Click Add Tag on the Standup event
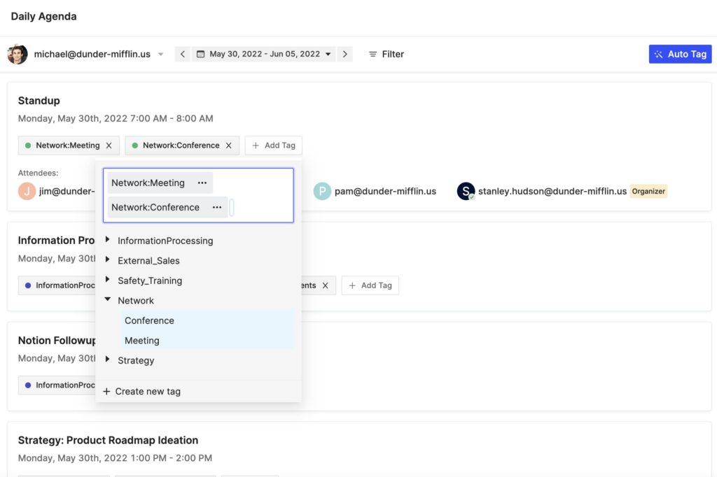The width and height of the screenshot is (717, 477). tap(273, 145)
